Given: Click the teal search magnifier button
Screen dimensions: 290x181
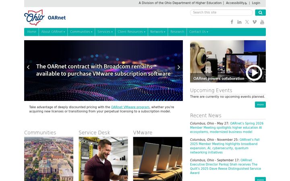Looking at the screenshot, I should click(260, 12).
